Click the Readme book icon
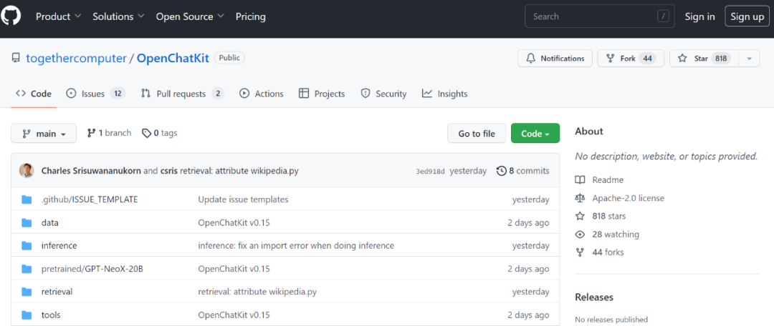The image size is (774, 326). coord(580,180)
